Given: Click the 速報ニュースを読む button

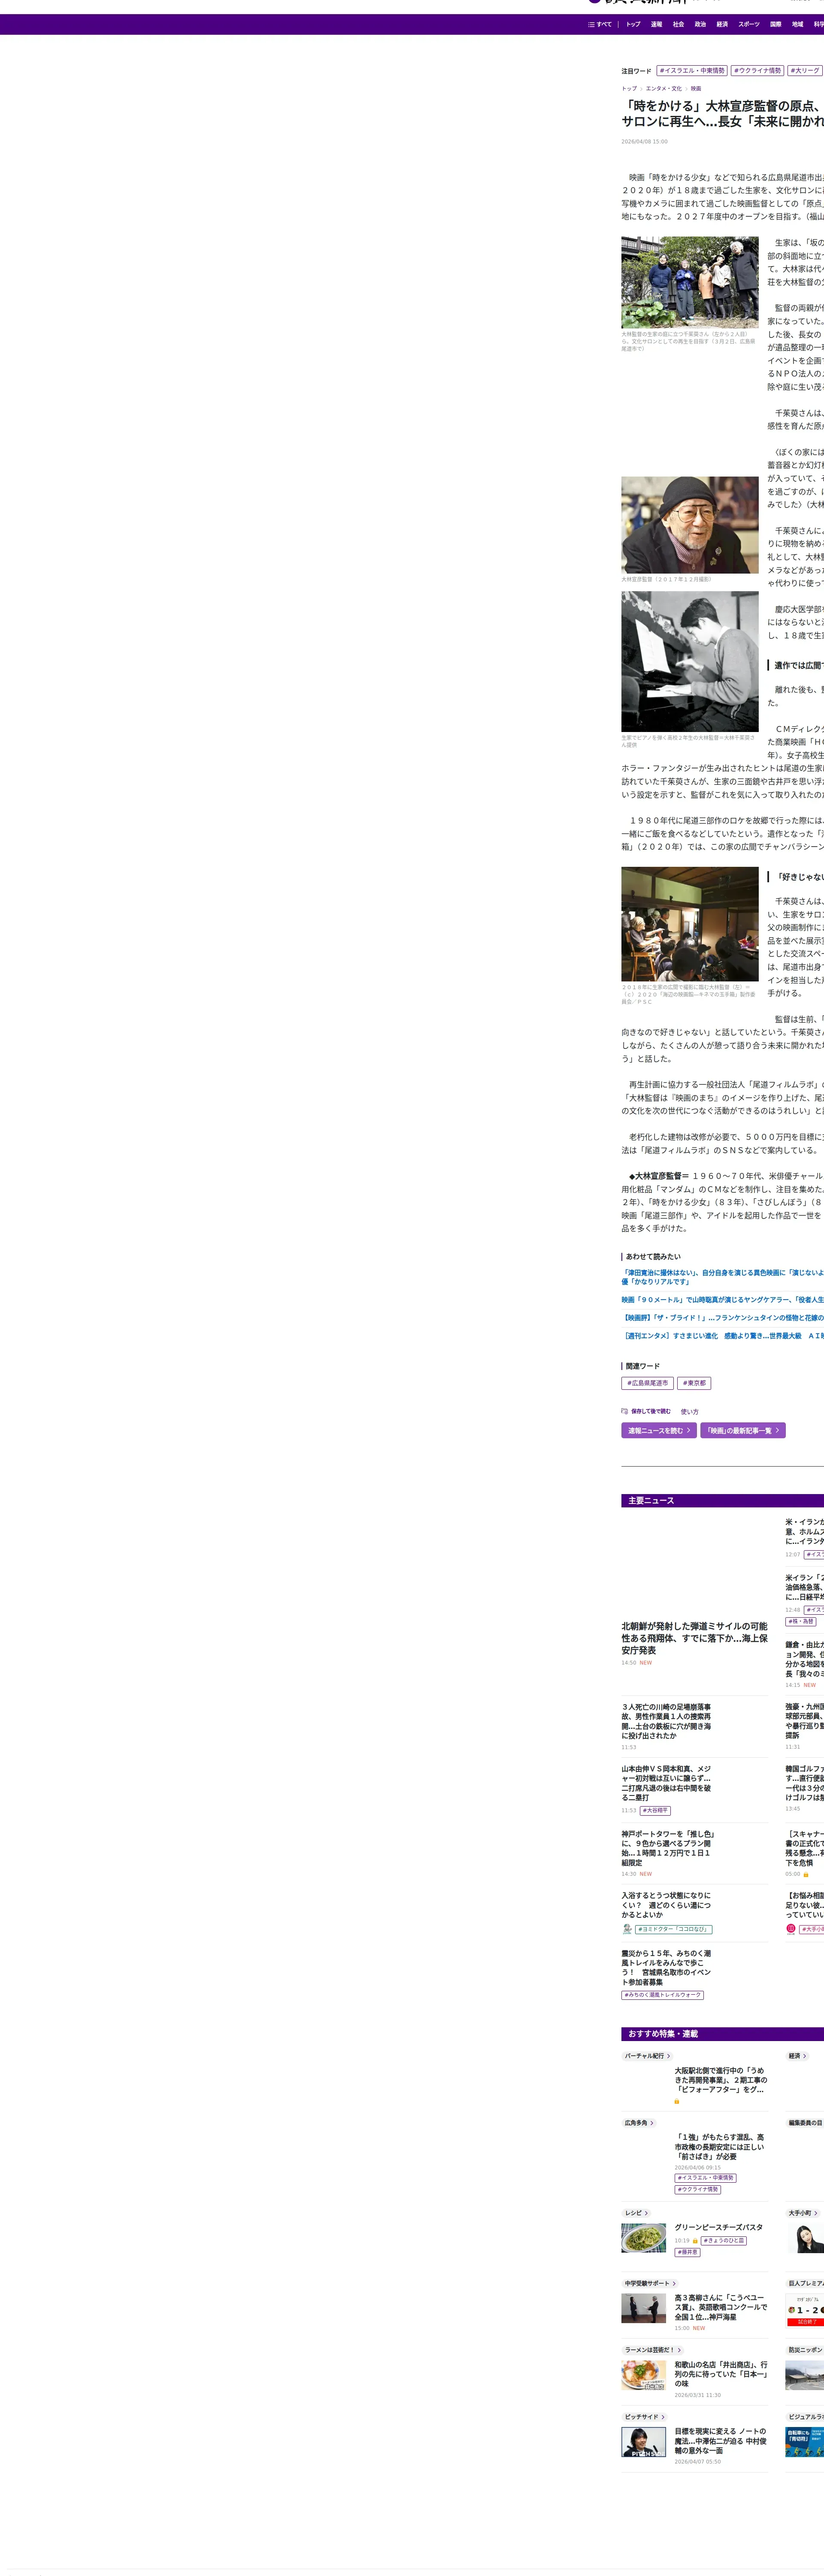Looking at the screenshot, I should pyautogui.click(x=659, y=1431).
